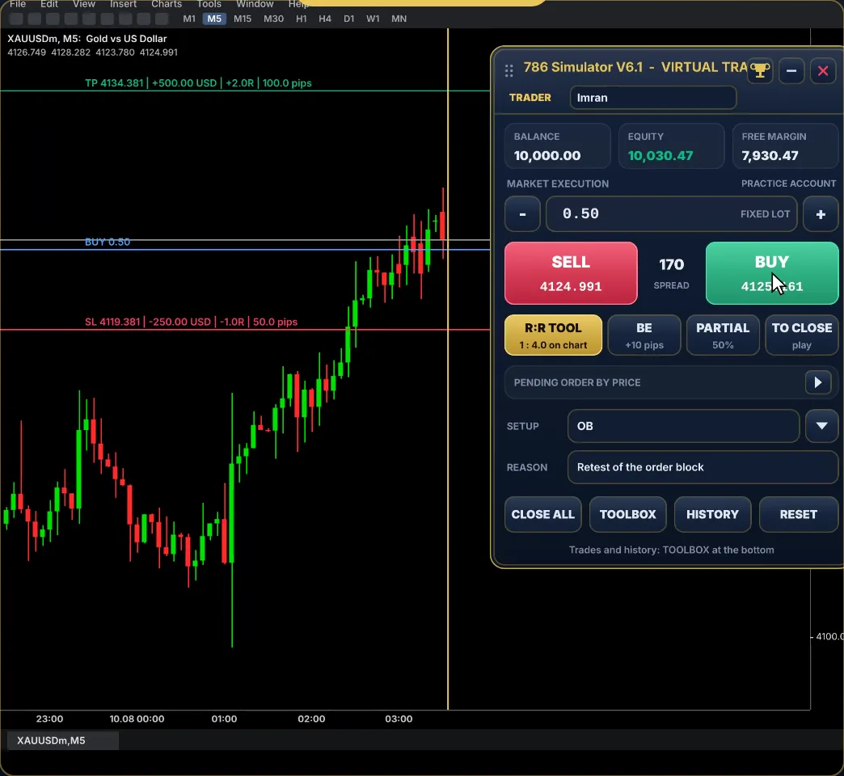Viewport: 844px width, 776px height.
Task: Open the TOOLBOX
Action: (x=627, y=514)
